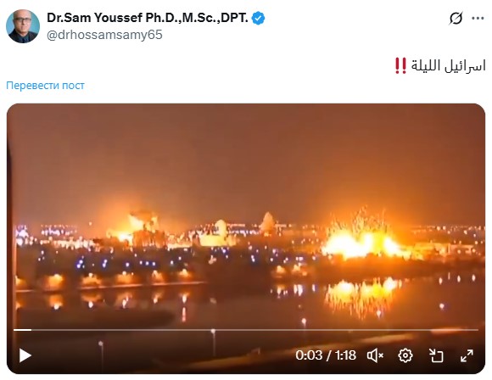This screenshot has width=492, height=380.
Task: Click the blue verified badge
Action: pos(258,18)
